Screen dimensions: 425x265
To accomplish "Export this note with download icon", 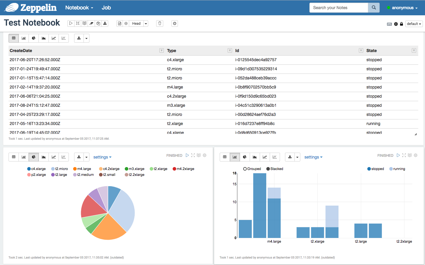I will pyautogui.click(x=105, y=24).
